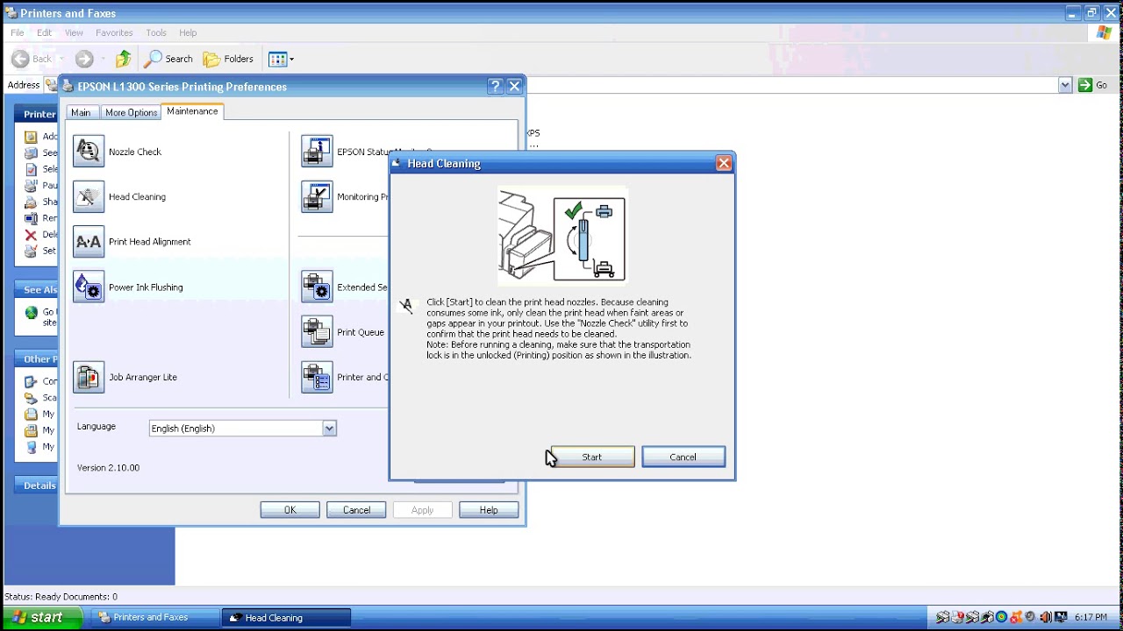Click the printer illustration in Head Cleaning dialog
1123x631 pixels.
point(562,235)
